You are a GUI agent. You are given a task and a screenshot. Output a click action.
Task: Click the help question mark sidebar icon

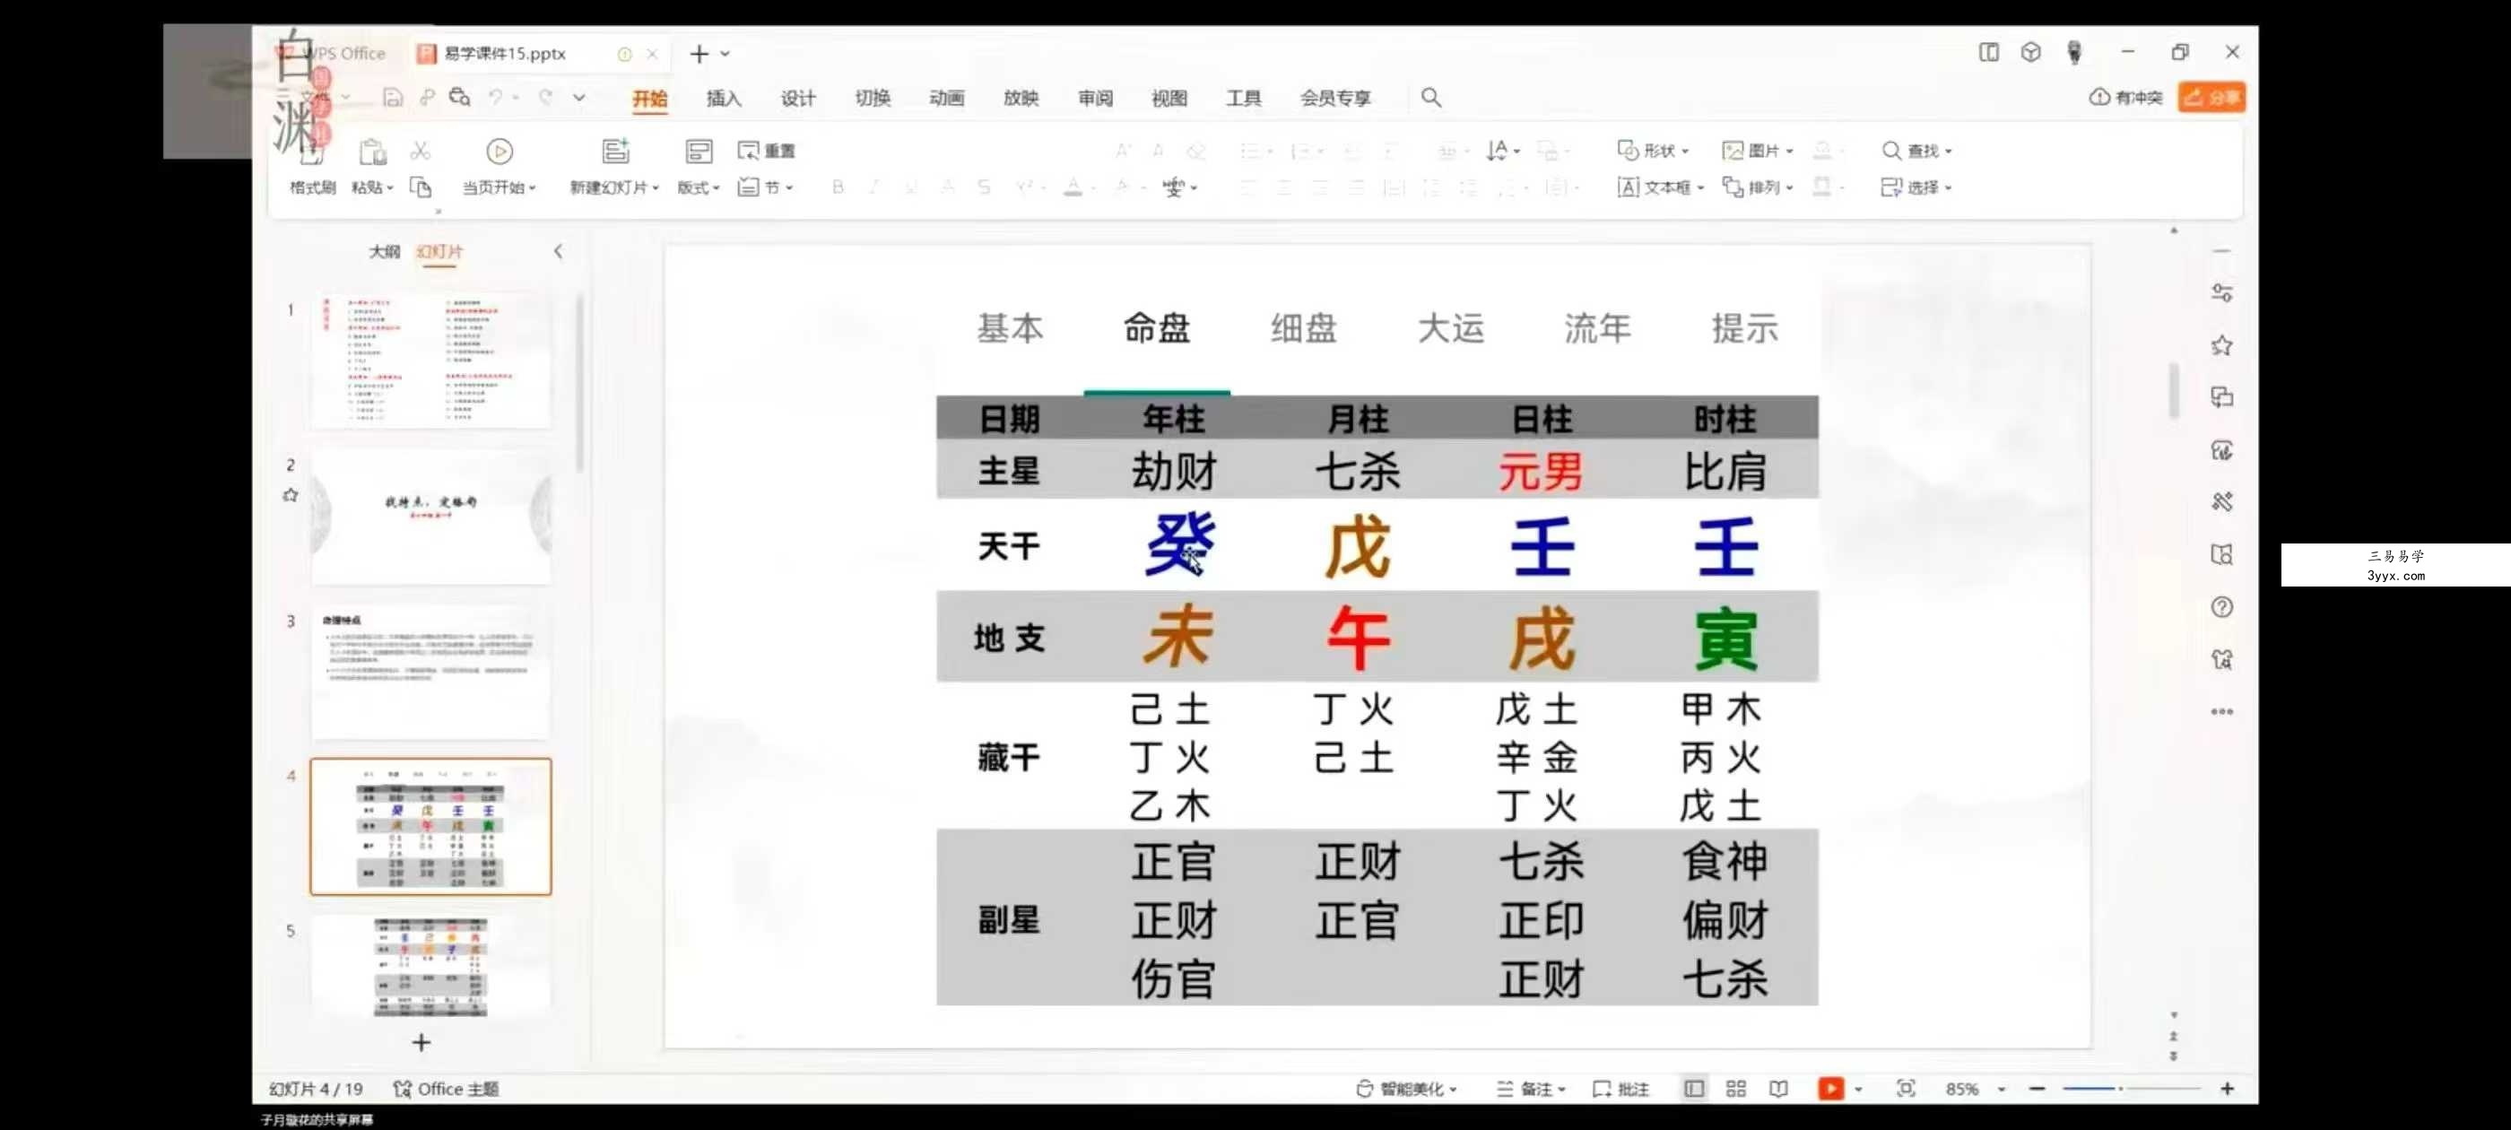point(2221,607)
